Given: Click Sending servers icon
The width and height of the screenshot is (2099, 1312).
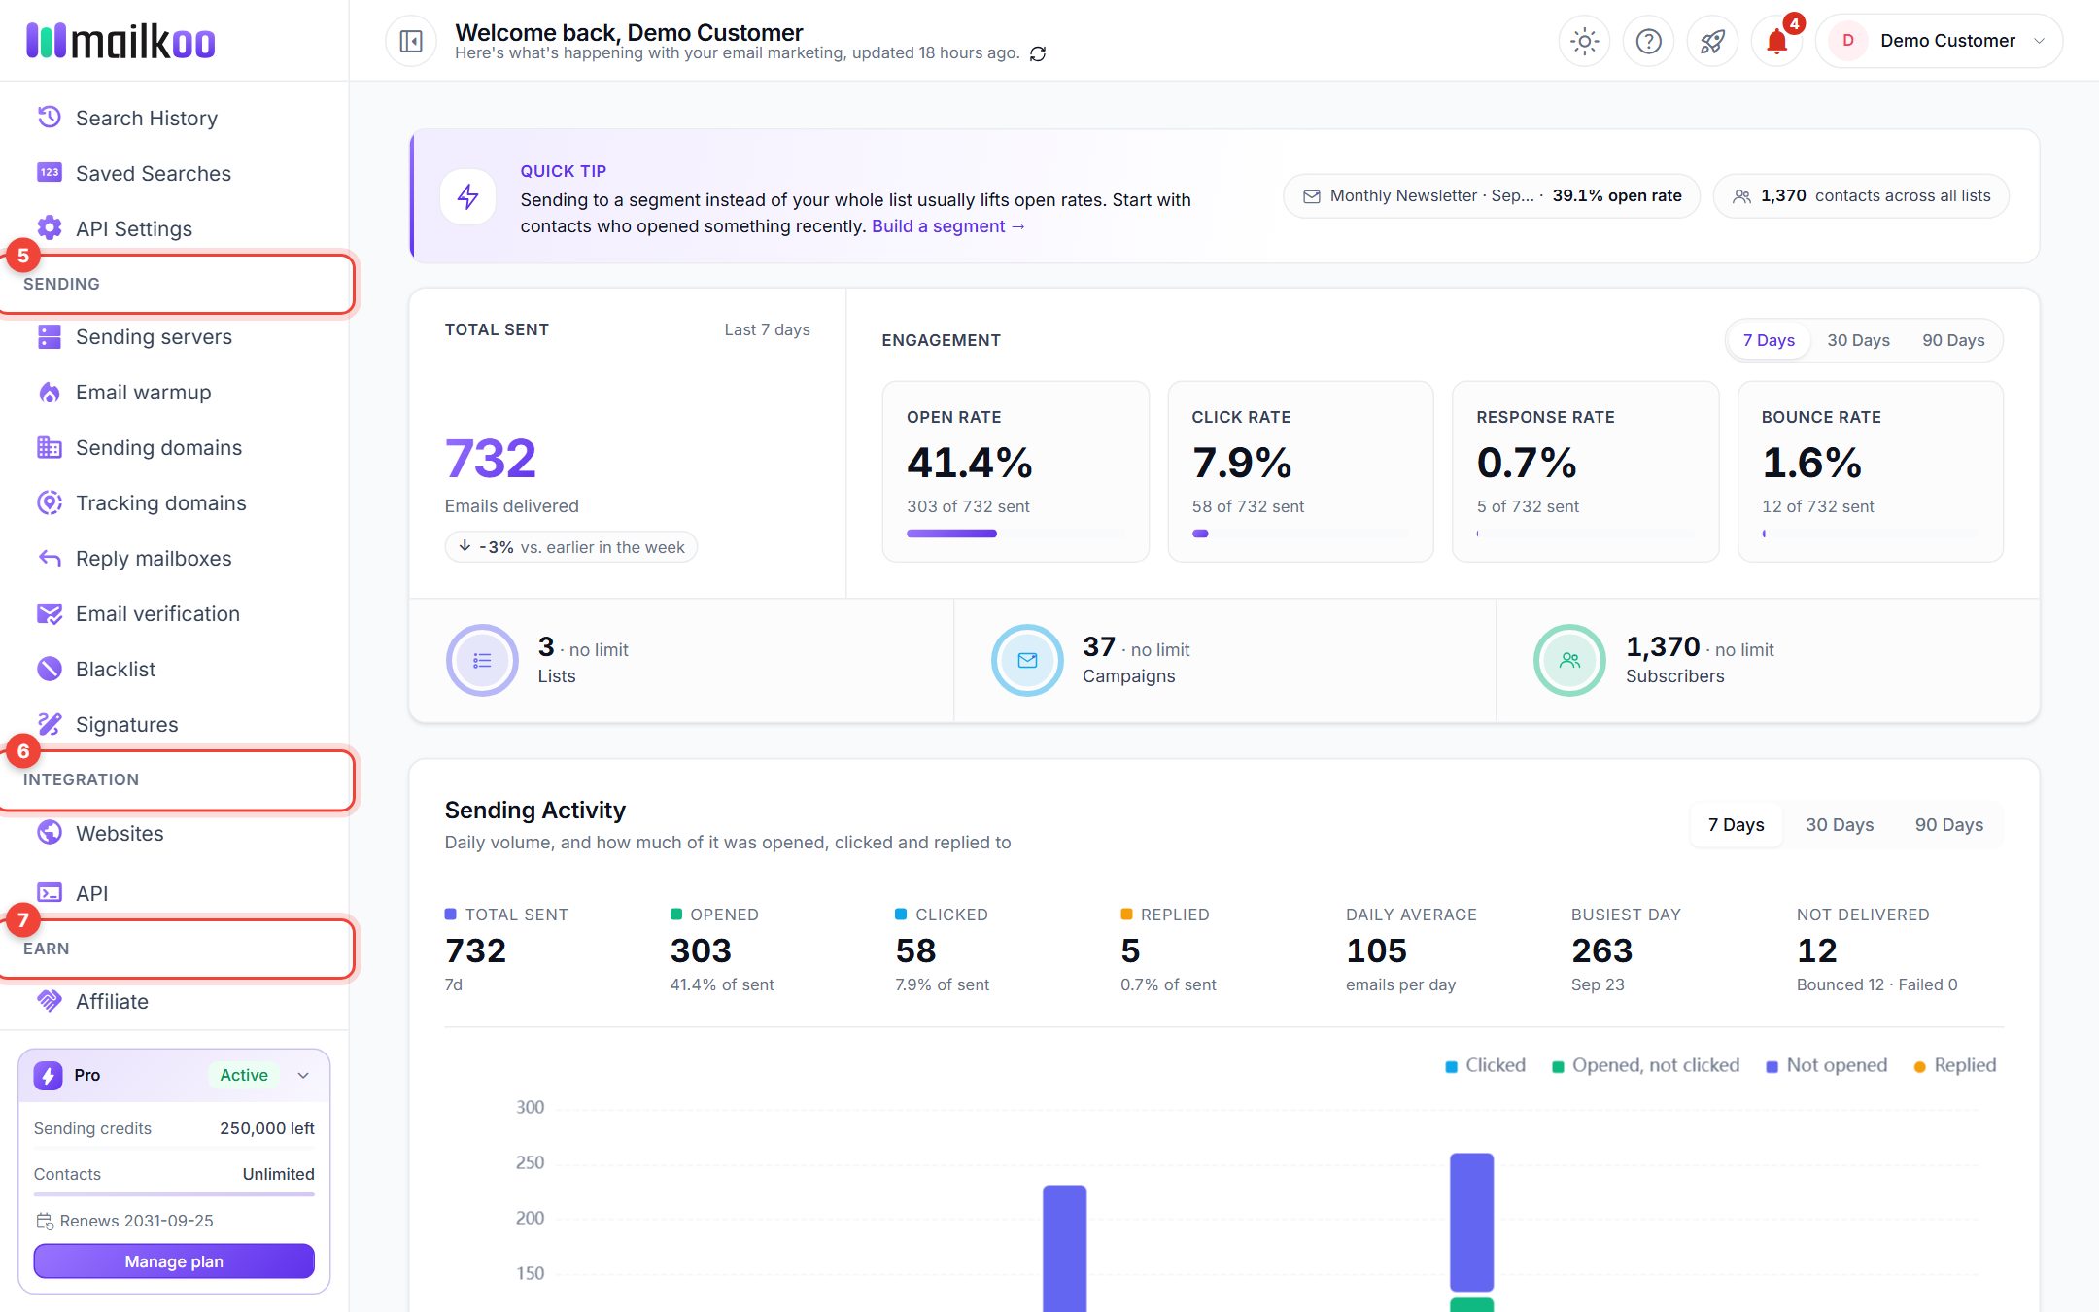Looking at the screenshot, I should click(50, 336).
